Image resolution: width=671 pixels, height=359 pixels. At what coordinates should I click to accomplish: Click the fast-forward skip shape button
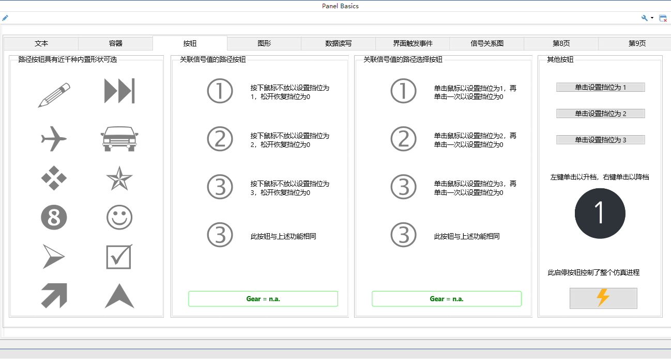119,91
